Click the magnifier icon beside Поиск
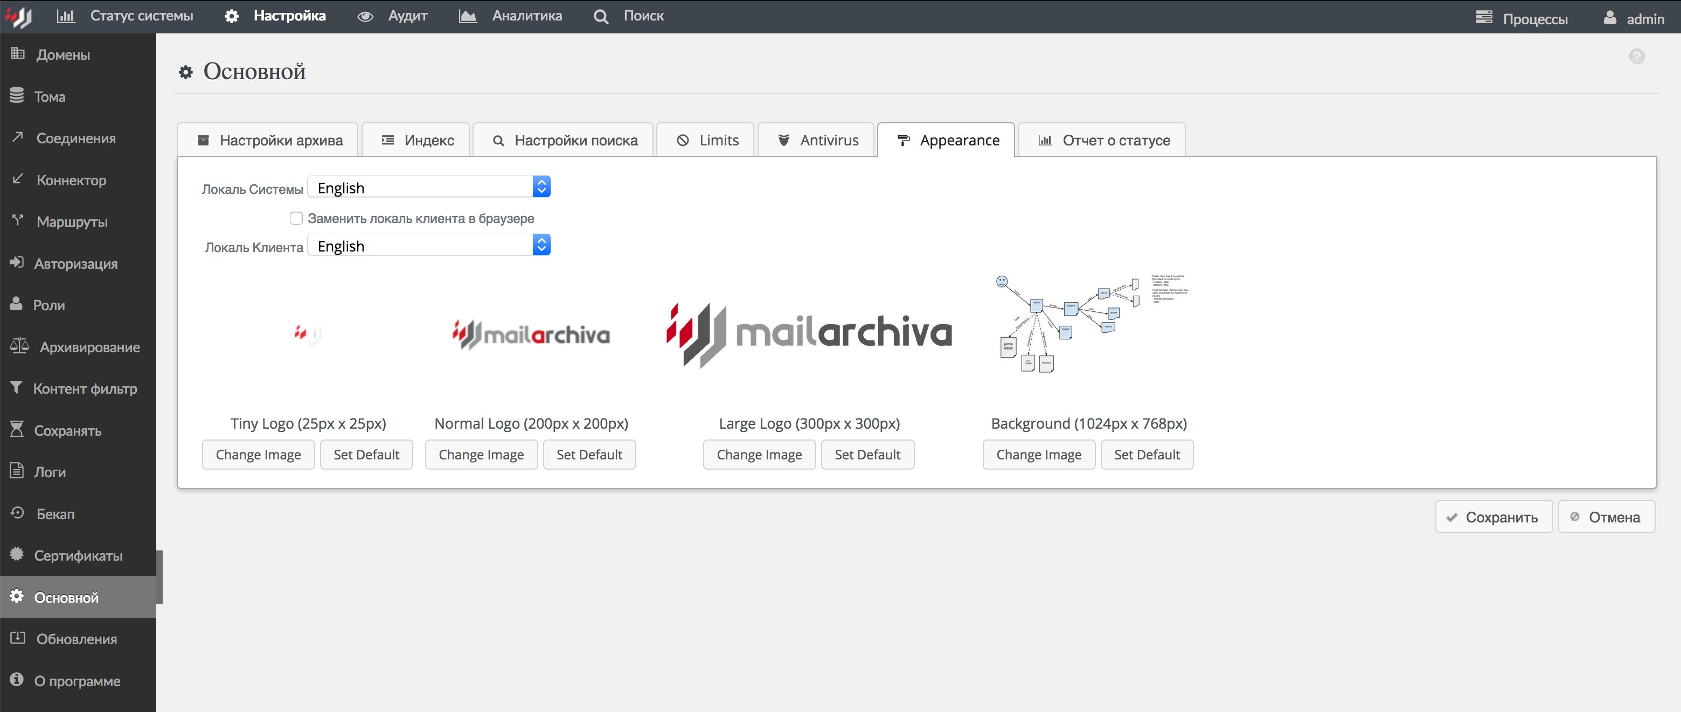The height and width of the screenshot is (712, 1681). coord(601,17)
